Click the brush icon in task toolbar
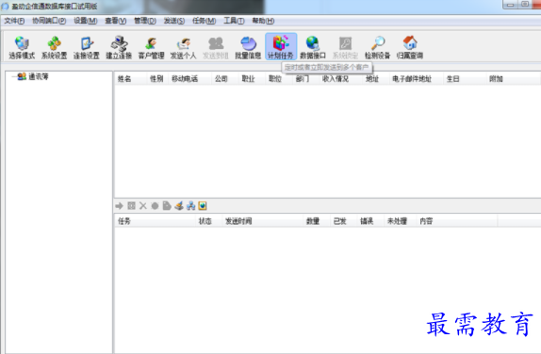The height and width of the screenshot is (354, 541). tap(179, 206)
